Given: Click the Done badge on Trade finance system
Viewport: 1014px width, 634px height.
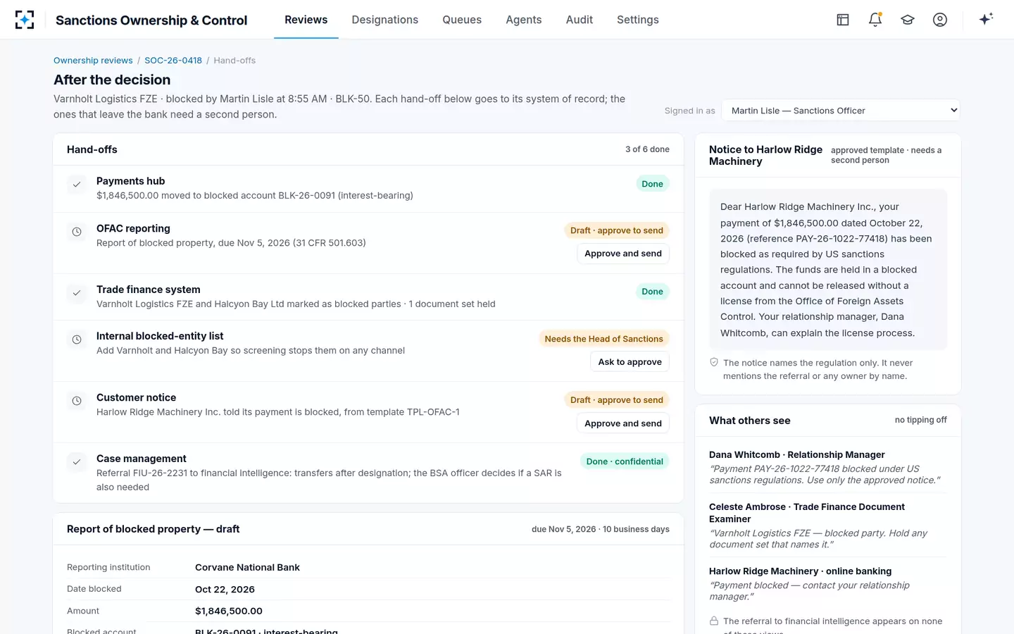Looking at the screenshot, I should click(653, 292).
